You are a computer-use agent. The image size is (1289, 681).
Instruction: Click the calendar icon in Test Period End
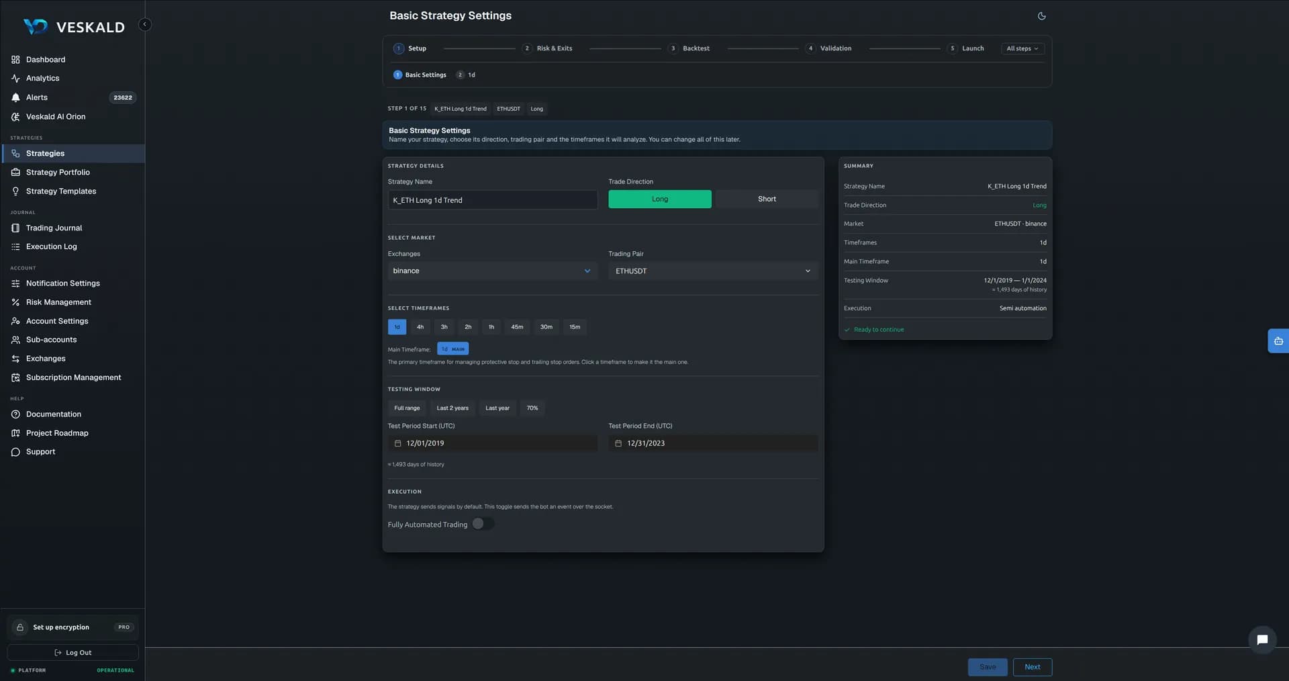coord(618,443)
